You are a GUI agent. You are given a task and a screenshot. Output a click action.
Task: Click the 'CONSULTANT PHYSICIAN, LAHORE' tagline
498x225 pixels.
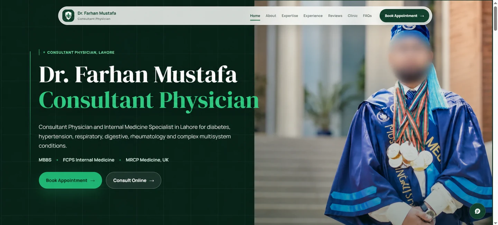[81, 52]
